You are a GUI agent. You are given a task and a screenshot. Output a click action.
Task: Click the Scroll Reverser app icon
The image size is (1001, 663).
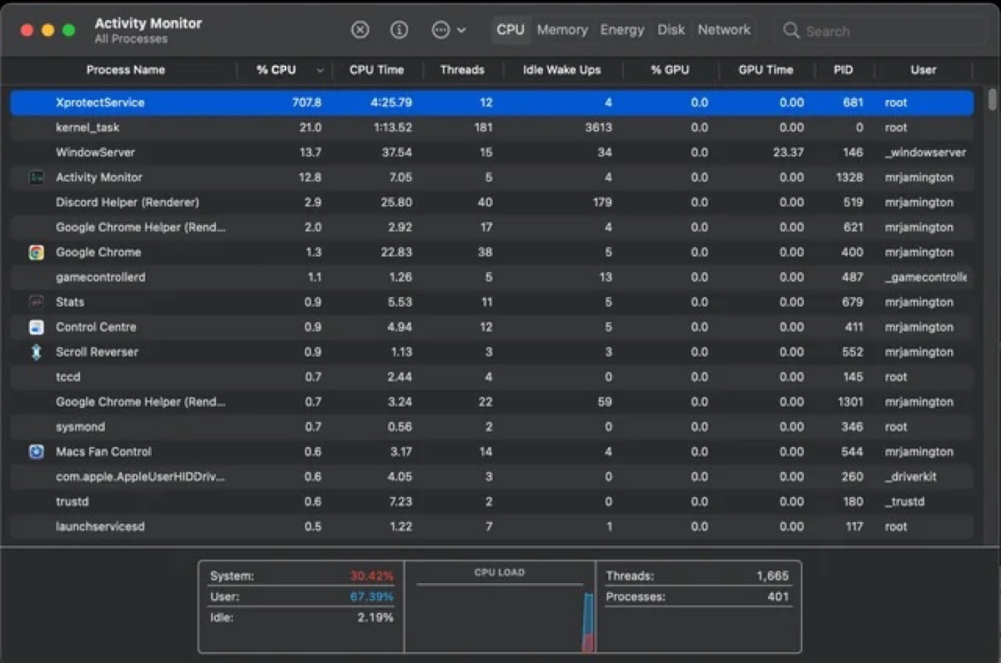(36, 352)
